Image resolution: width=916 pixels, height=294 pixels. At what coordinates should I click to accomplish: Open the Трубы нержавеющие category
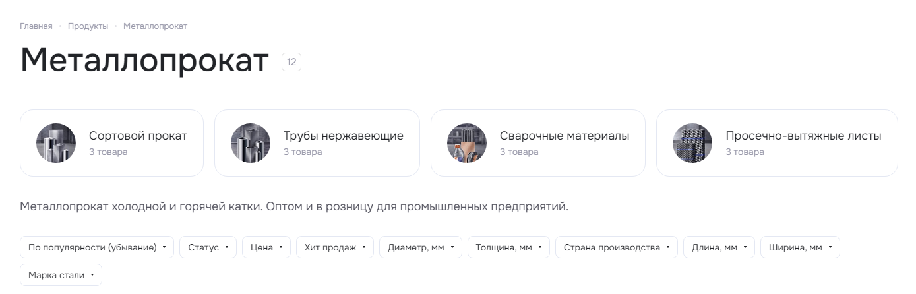pos(344,136)
